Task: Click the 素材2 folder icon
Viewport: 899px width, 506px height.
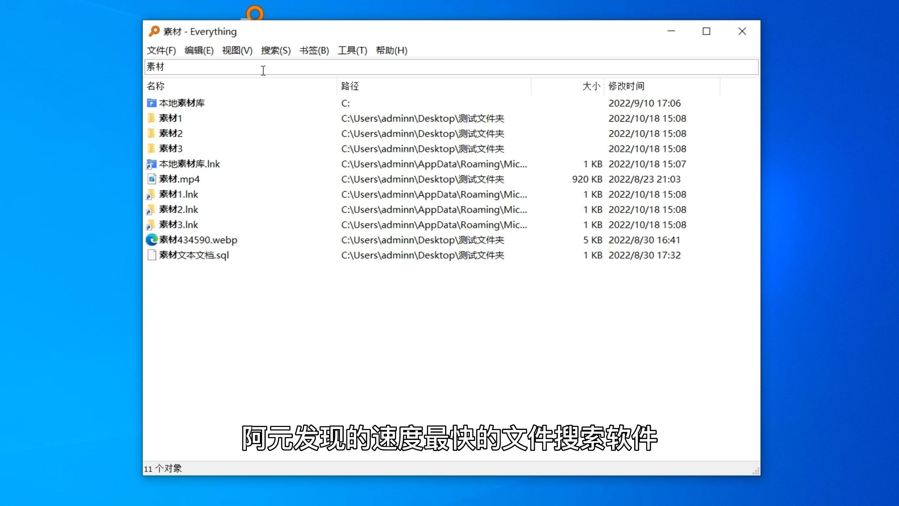Action: pos(151,133)
